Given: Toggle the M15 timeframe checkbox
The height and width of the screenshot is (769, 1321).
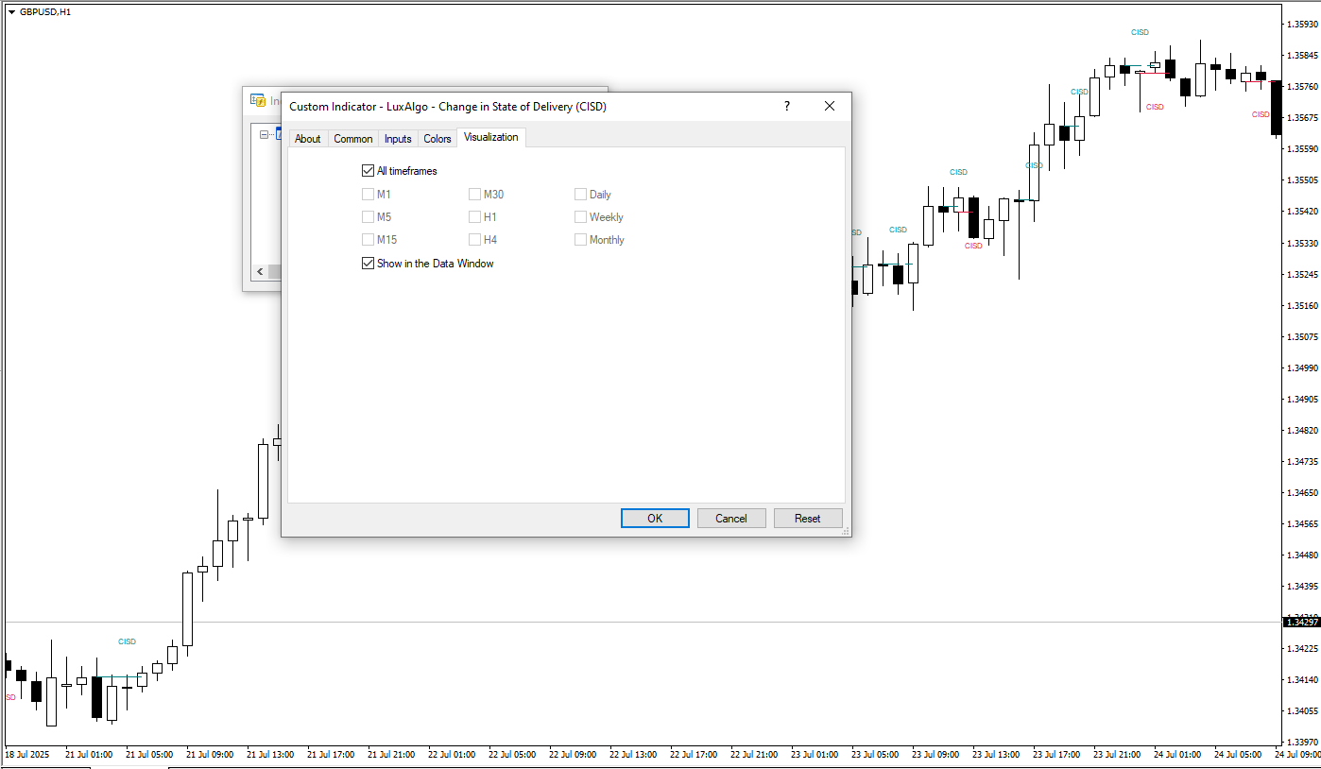Looking at the screenshot, I should [369, 240].
